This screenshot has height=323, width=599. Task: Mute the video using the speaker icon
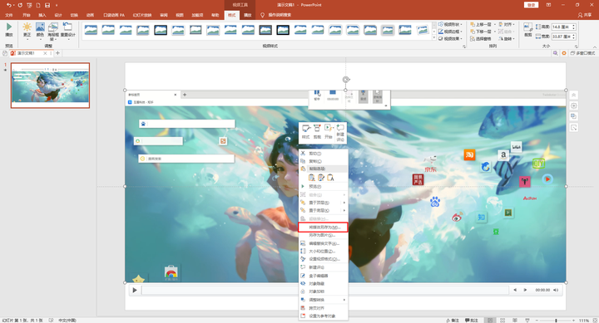point(556,291)
